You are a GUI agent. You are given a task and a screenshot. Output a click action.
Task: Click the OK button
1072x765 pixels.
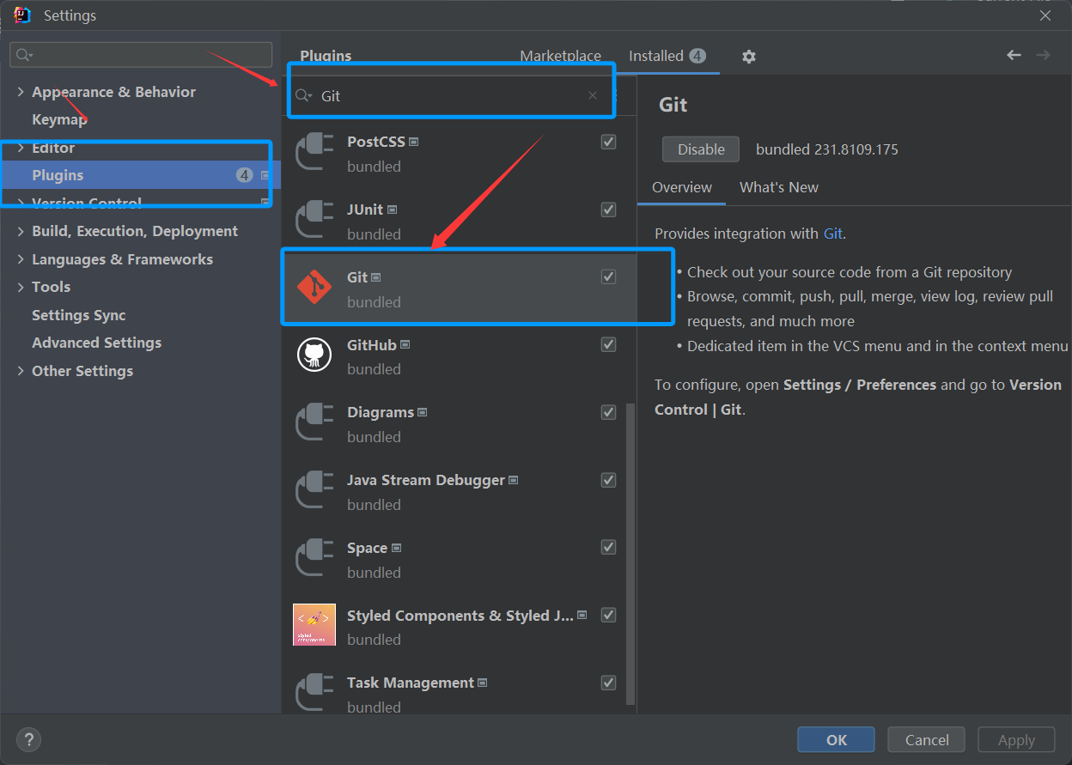pyautogui.click(x=837, y=740)
